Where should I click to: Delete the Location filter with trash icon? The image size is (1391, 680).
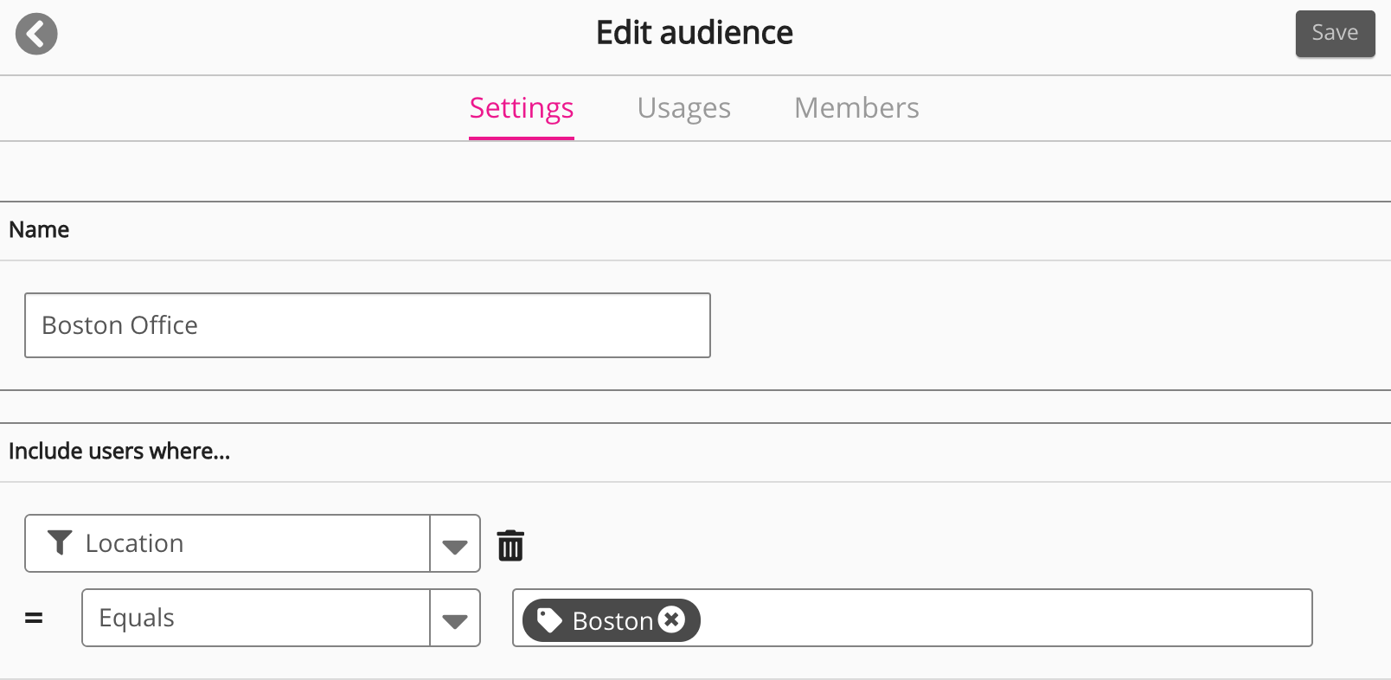tap(510, 545)
